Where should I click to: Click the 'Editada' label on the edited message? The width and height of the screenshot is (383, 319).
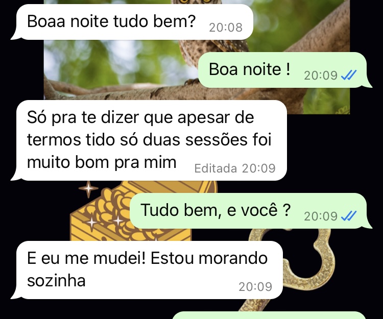coord(216,168)
